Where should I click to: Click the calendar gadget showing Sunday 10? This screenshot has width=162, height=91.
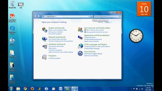[x=144, y=9]
